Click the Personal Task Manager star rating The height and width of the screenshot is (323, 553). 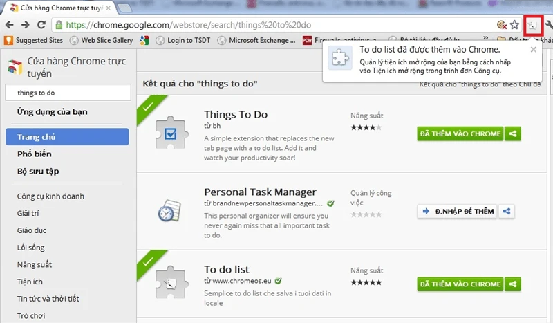366,214
